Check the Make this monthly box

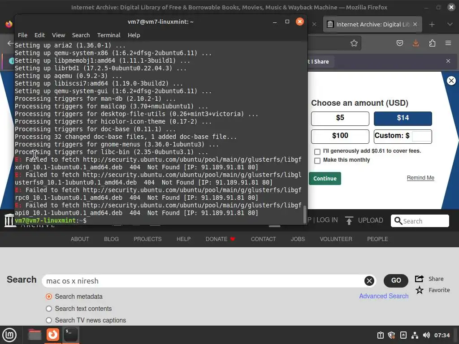pyautogui.click(x=317, y=161)
